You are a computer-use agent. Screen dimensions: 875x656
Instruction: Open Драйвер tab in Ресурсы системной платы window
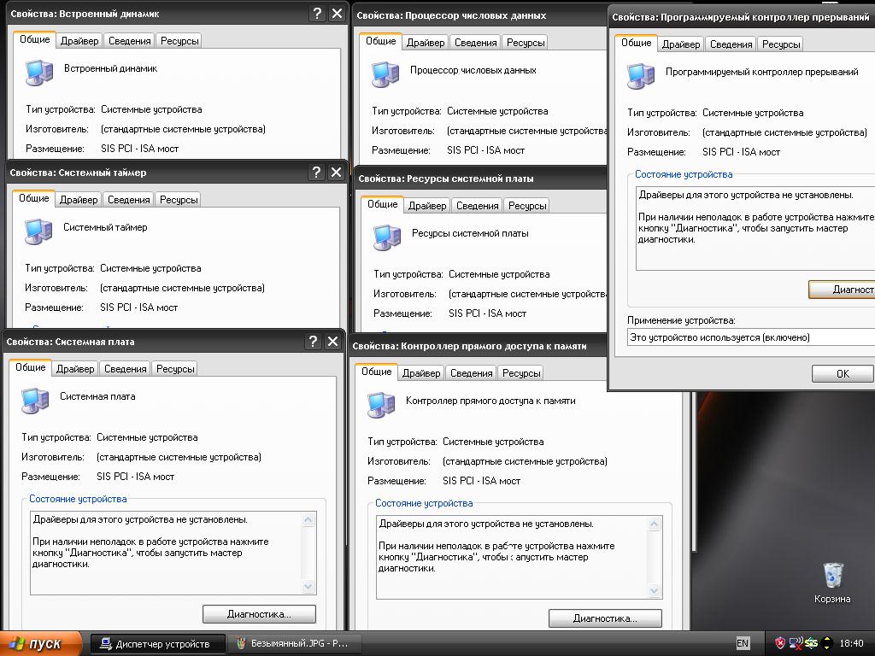pos(427,206)
